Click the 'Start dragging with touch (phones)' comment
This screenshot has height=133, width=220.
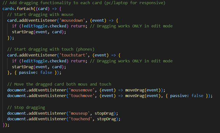(51, 49)
